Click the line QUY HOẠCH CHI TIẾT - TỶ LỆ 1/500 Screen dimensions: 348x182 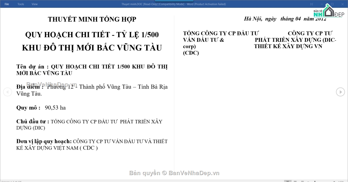pyautogui.click(x=92, y=35)
